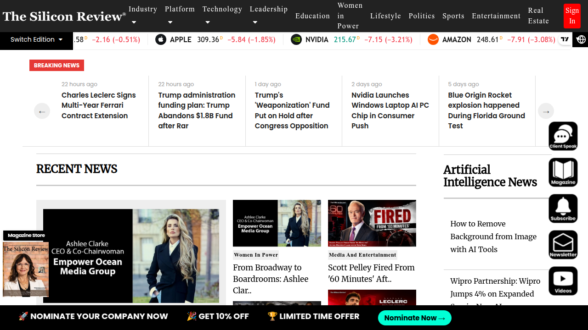Click NOMINATE YOUR COMPANY NOW text
This screenshot has height=330, width=588.
[93, 316]
